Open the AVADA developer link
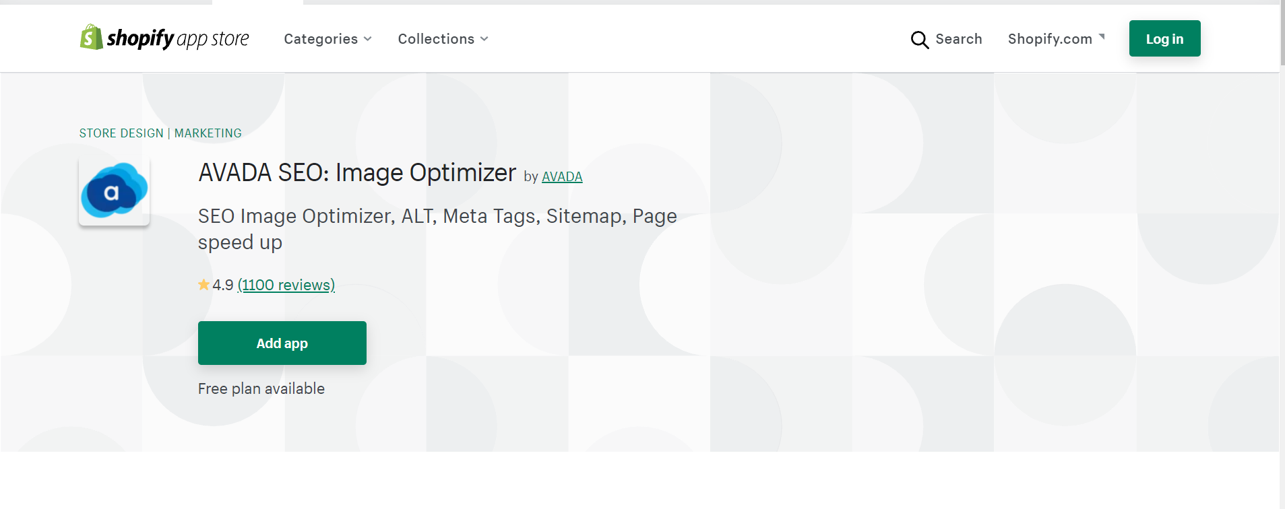This screenshot has width=1285, height=509. [562, 176]
